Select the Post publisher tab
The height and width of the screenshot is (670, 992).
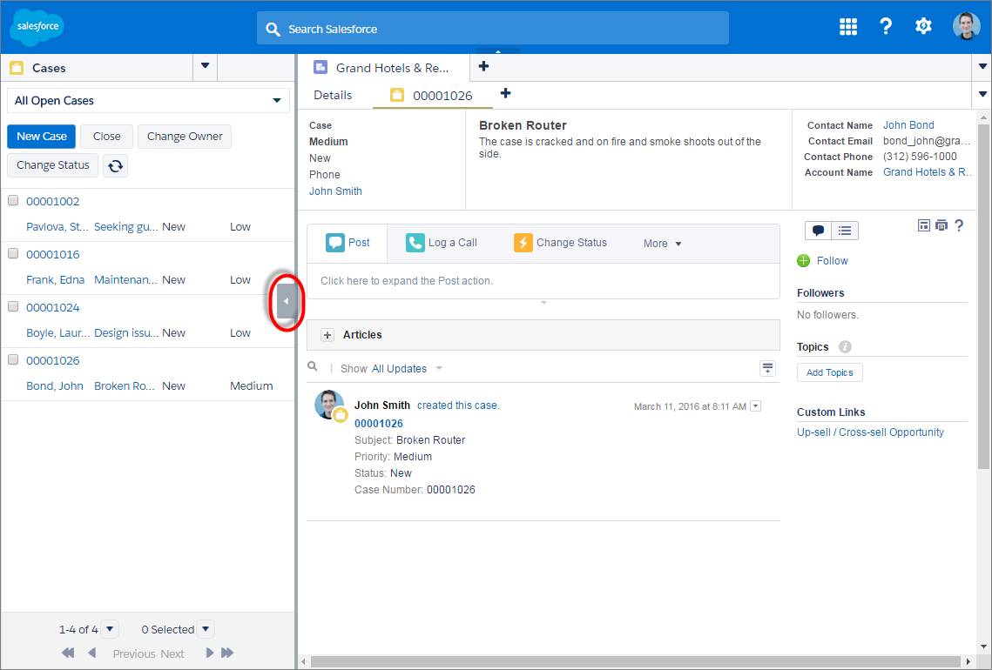(348, 243)
